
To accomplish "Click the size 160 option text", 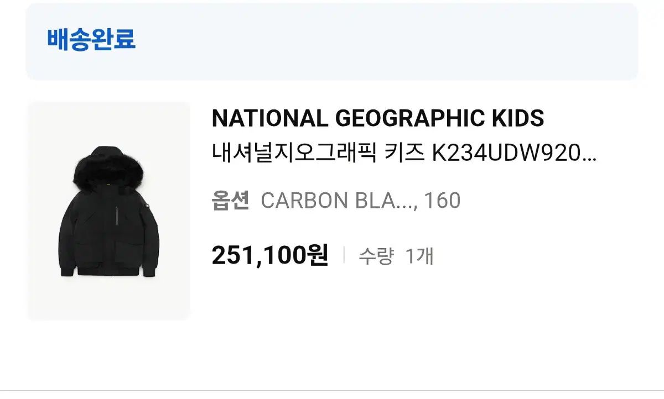I will (x=443, y=201).
